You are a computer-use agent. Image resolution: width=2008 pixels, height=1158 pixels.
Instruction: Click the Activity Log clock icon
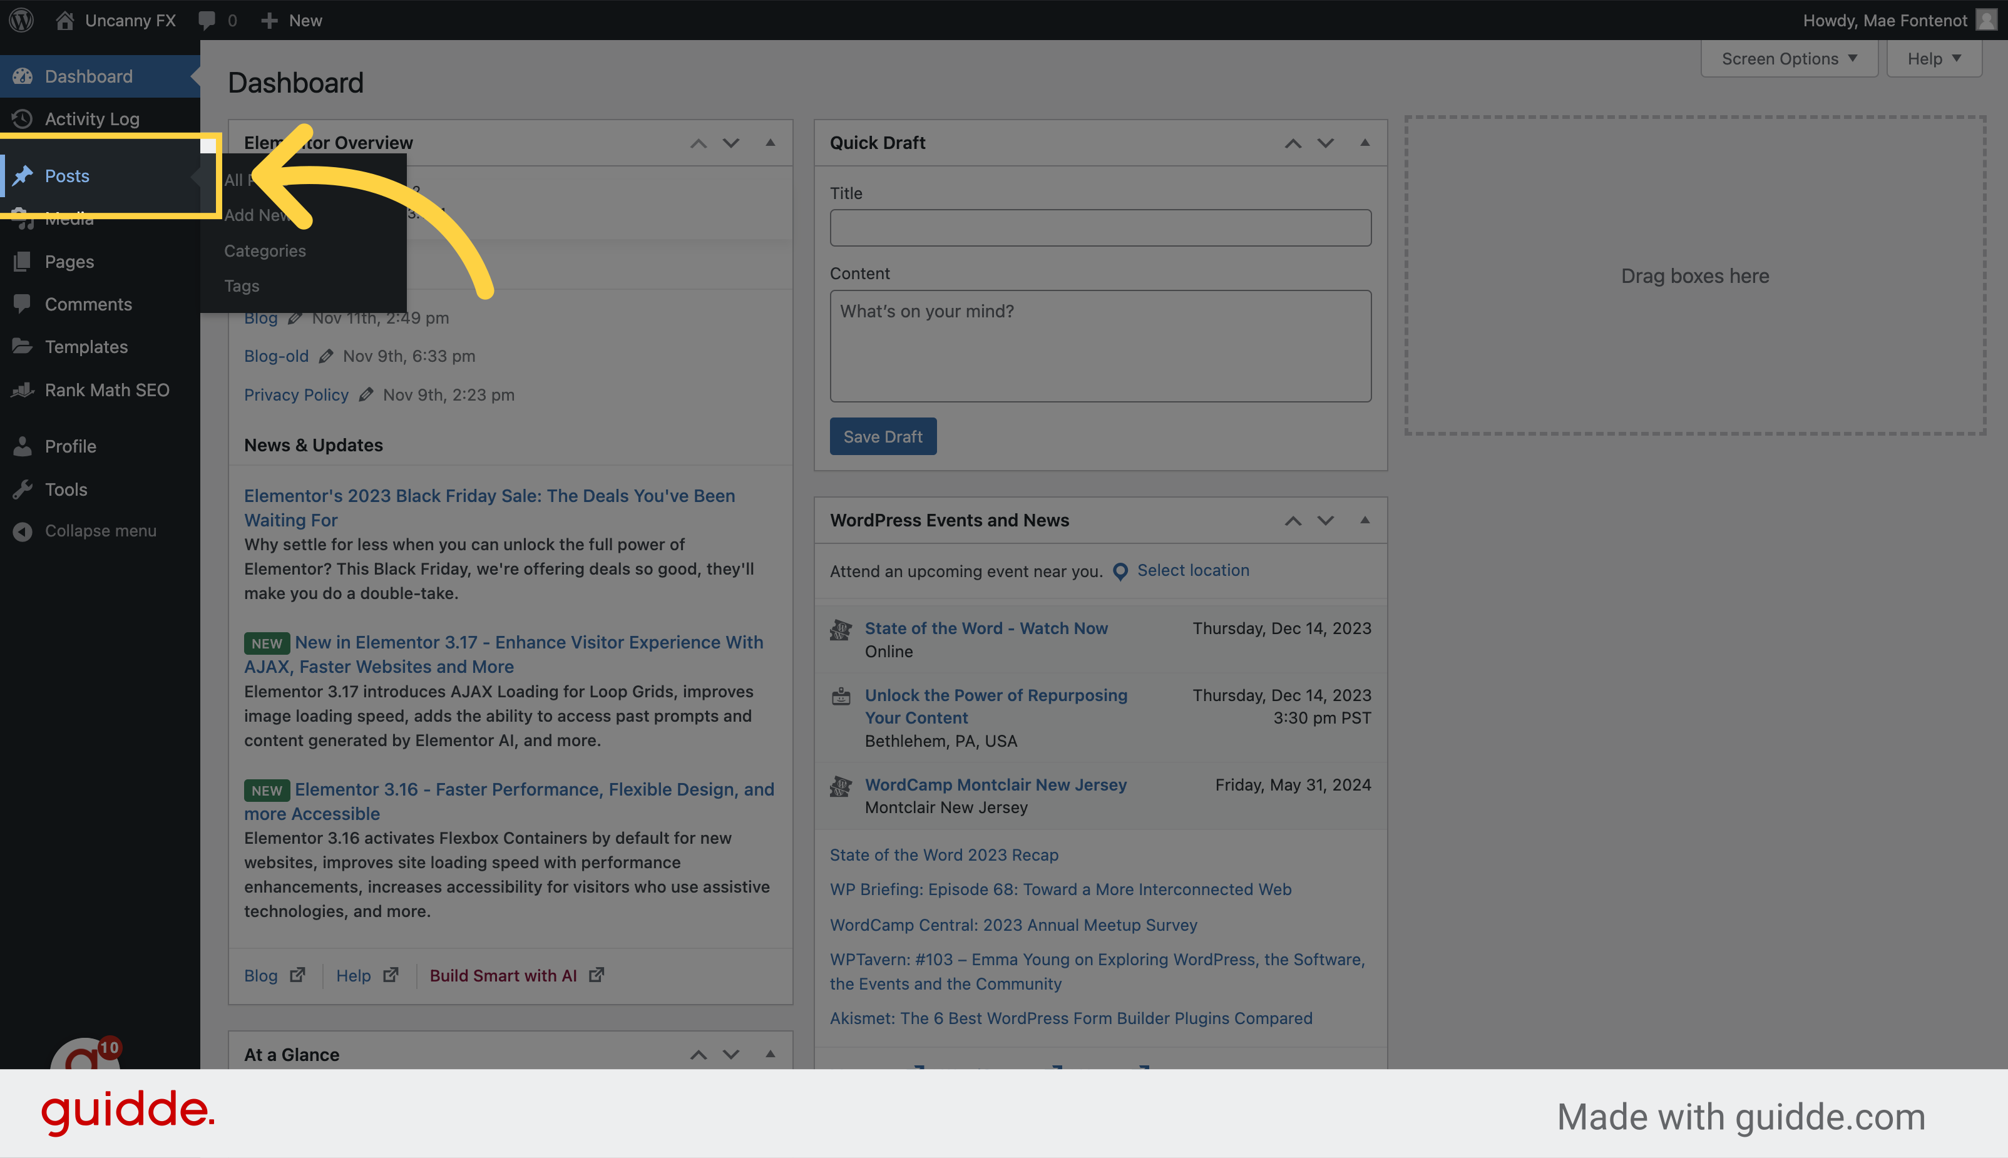[x=23, y=118]
